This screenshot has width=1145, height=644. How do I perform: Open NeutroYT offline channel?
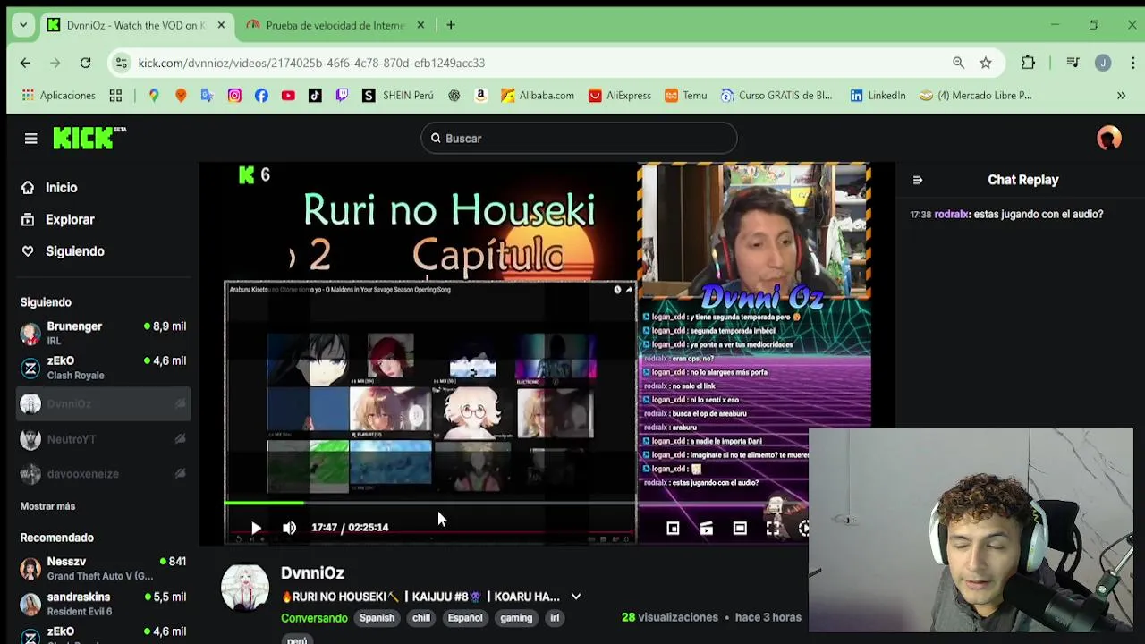click(103, 439)
